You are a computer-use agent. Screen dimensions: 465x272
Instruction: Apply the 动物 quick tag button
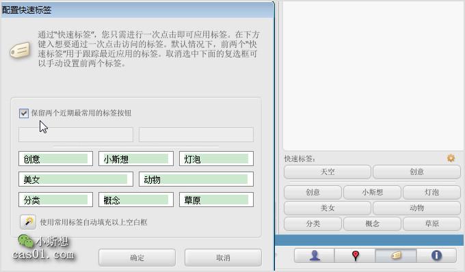pyautogui.click(x=416, y=208)
